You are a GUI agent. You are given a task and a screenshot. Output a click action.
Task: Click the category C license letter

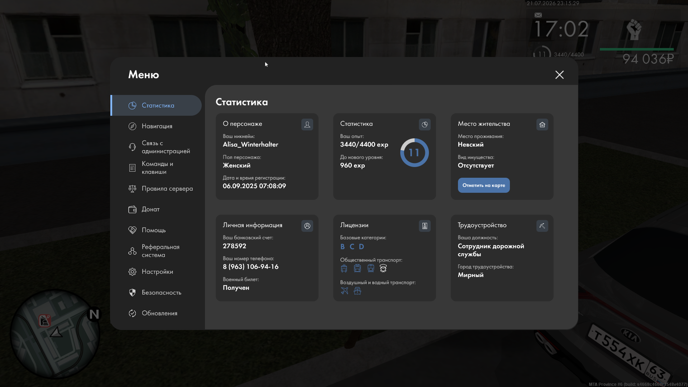352,247
